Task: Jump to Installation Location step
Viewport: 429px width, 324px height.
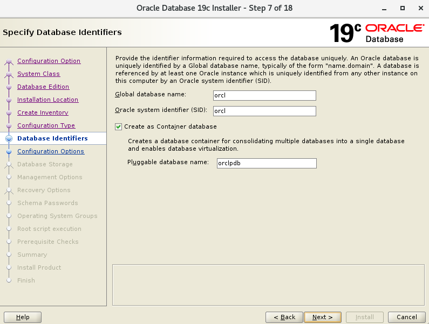Action: point(47,100)
